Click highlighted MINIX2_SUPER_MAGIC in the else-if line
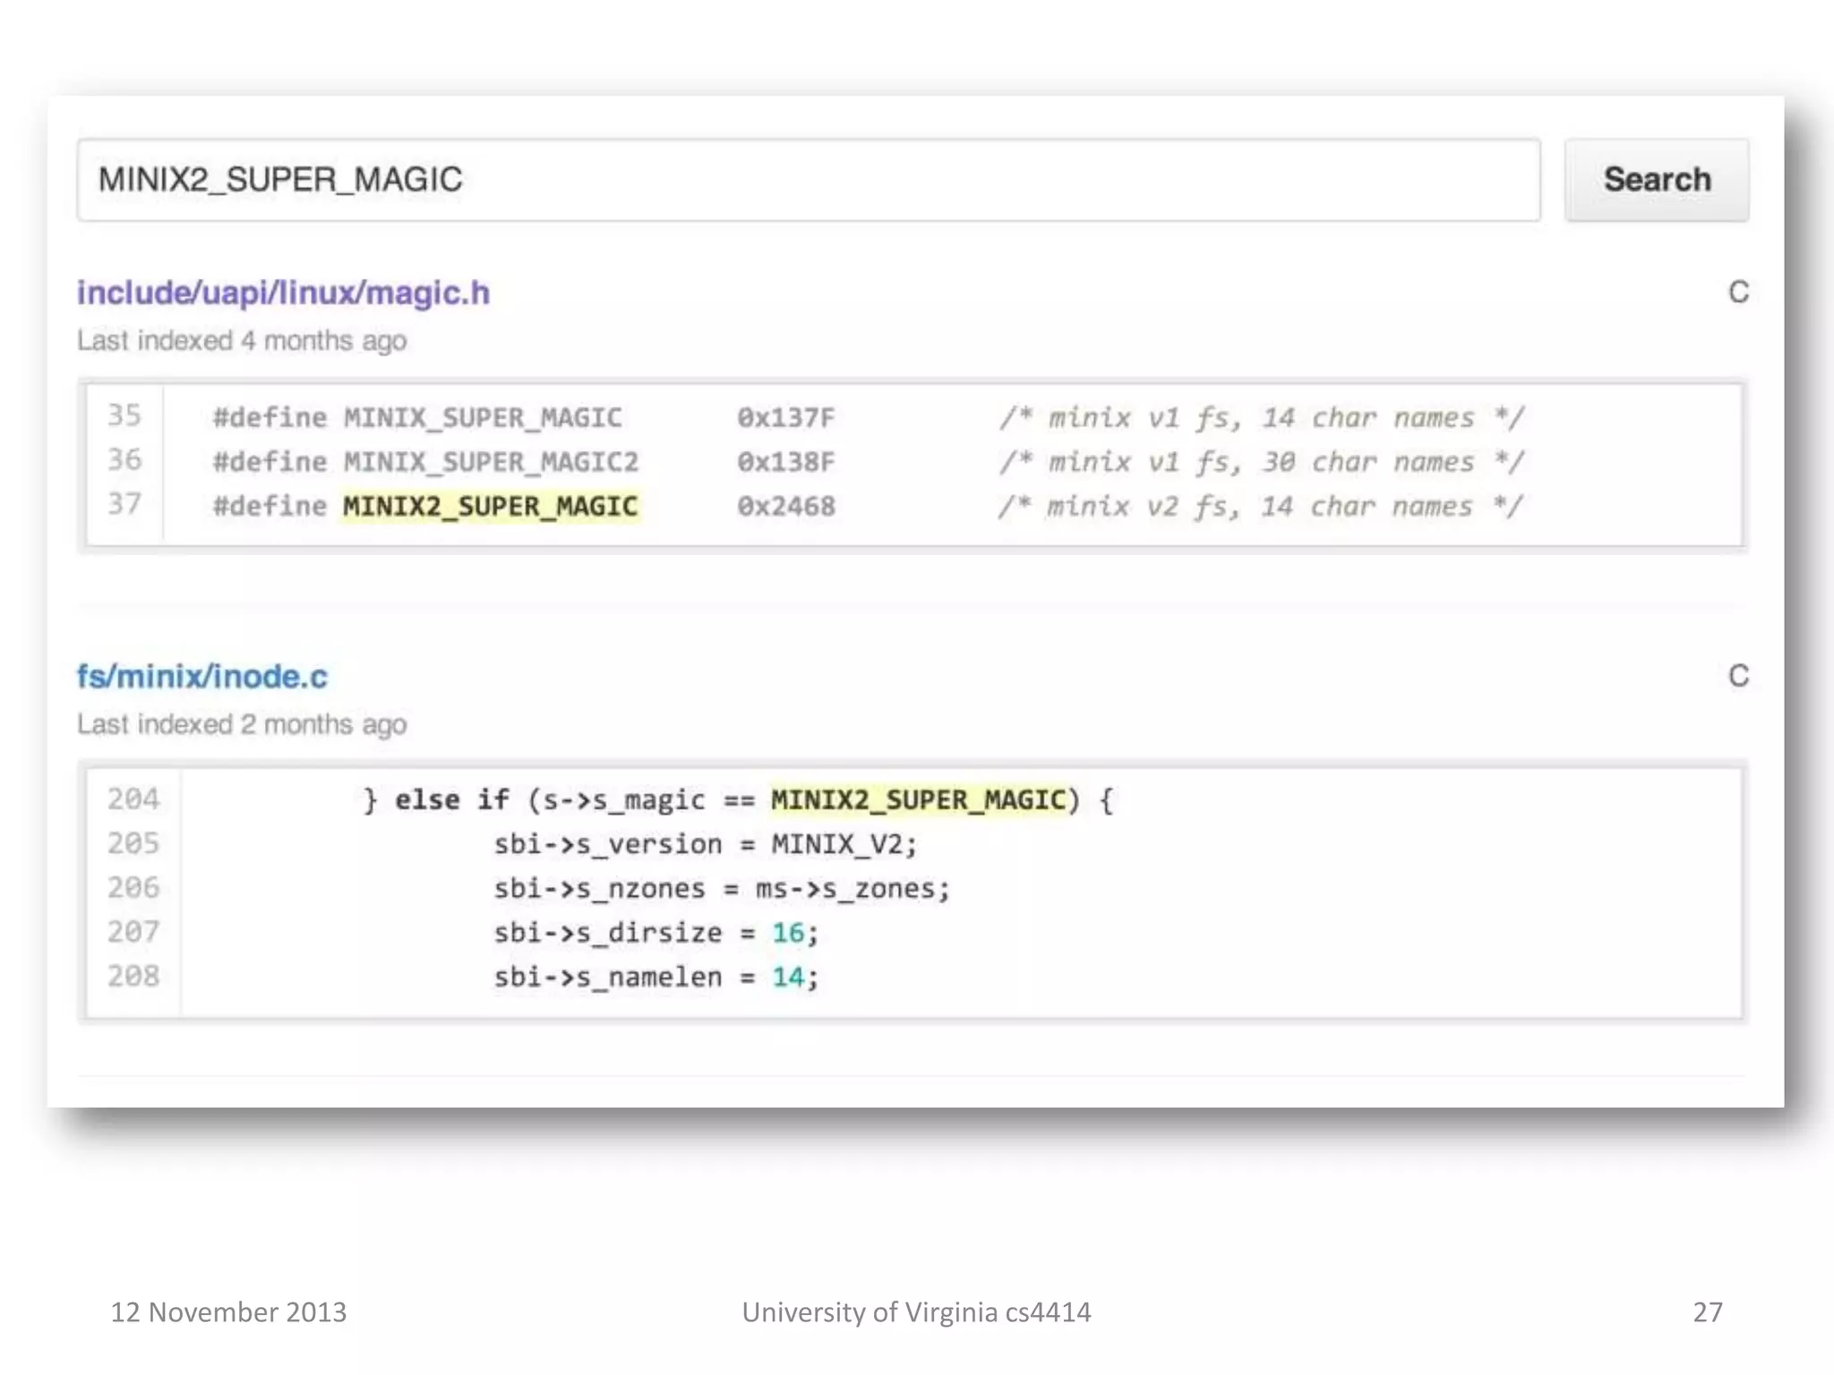The height and width of the screenshot is (1375, 1834). tap(919, 799)
